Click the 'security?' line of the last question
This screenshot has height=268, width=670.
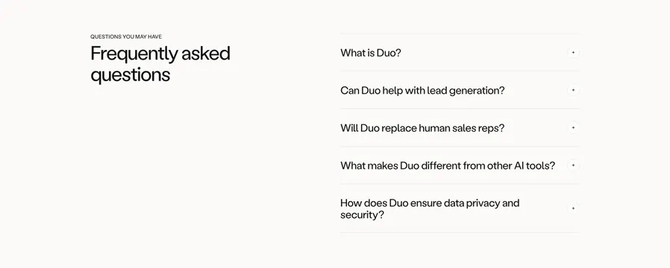[362, 214]
